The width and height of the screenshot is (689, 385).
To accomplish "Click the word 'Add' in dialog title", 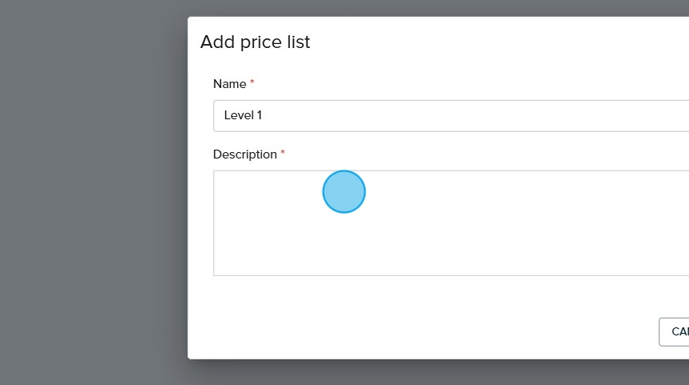I will (x=216, y=42).
